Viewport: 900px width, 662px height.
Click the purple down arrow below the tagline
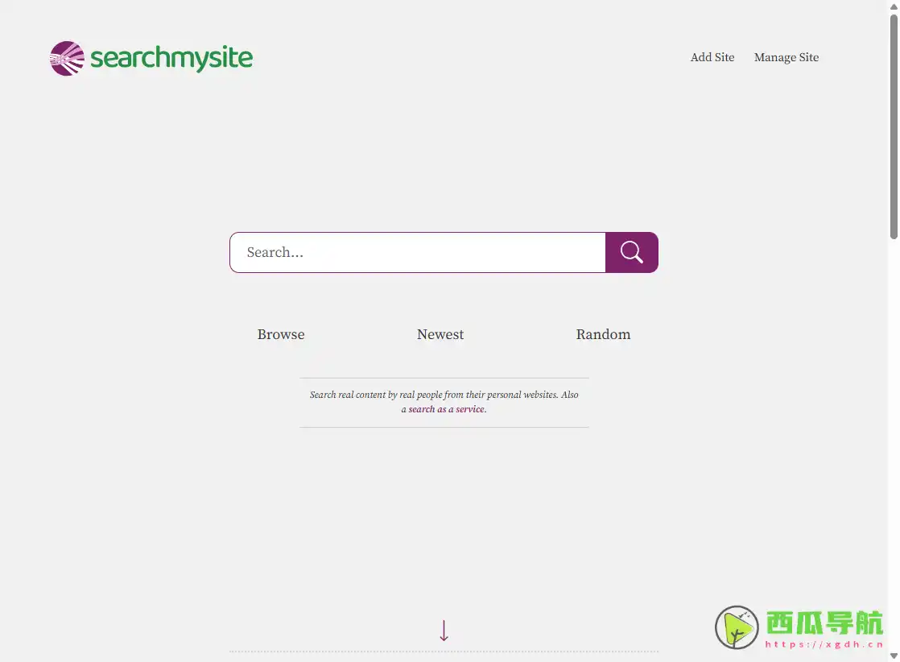tap(444, 630)
